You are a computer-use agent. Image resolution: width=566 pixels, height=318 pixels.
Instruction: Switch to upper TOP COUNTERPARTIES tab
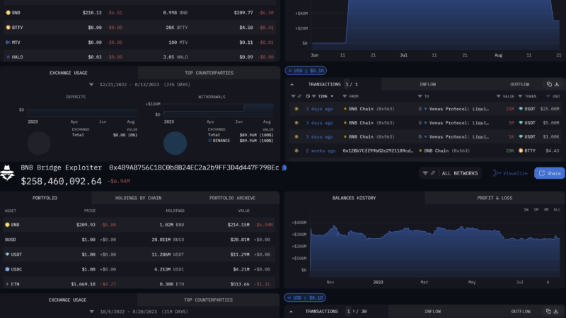click(x=209, y=73)
